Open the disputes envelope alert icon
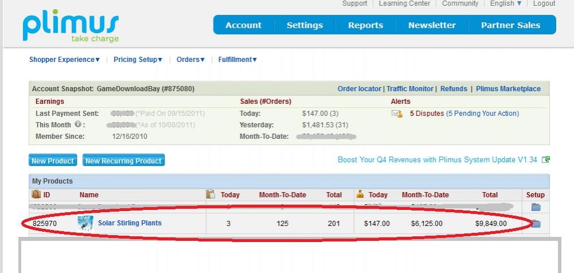The image size is (574, 273). point(397,114)
